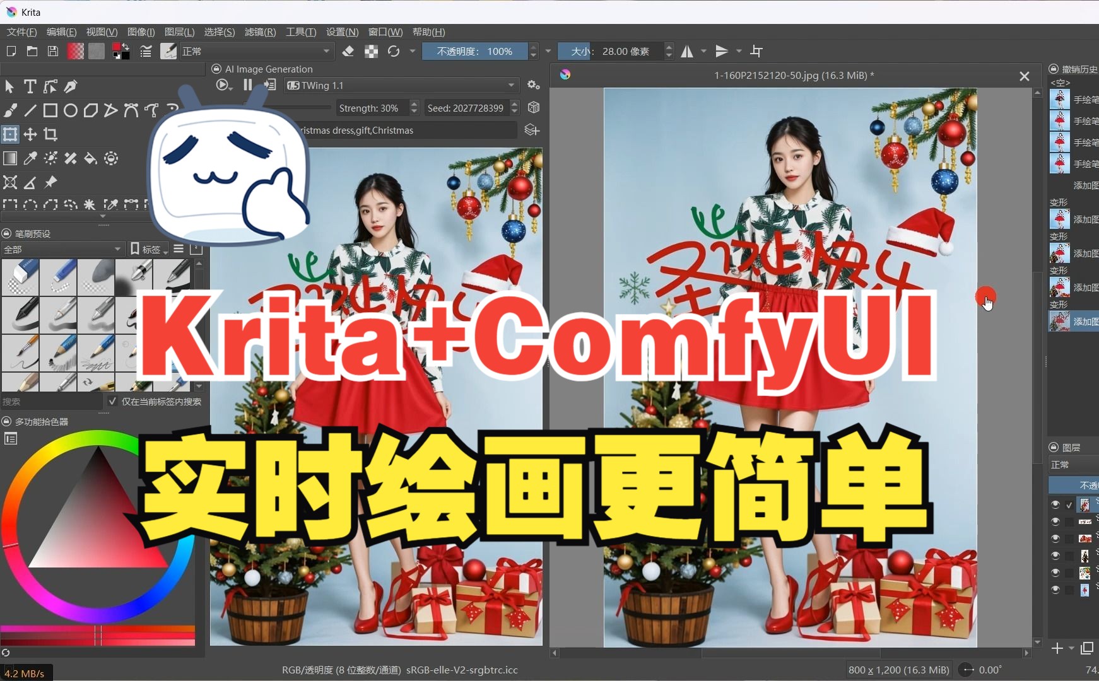Image resolution: width=1099 pixels, height=681 pixels.
Task: Expand the add-layer arrow menu
Action: tap(1071, 648)
